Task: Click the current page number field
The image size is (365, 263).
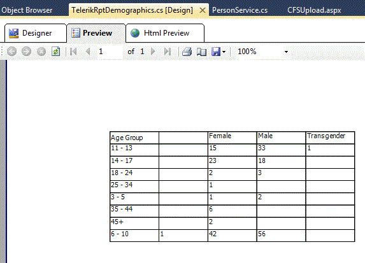Action: click(110, 52)
